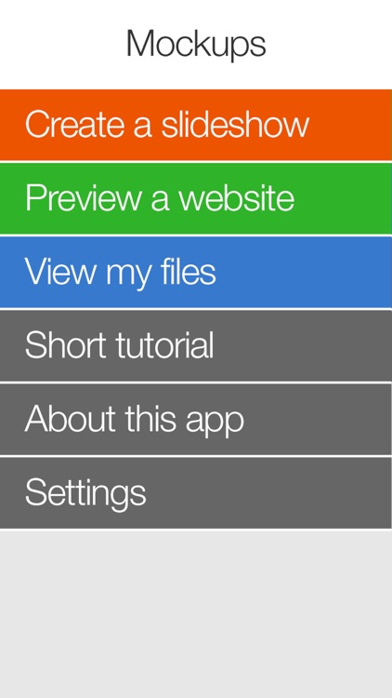Click the 'About' text label

(x=72, y=419)
